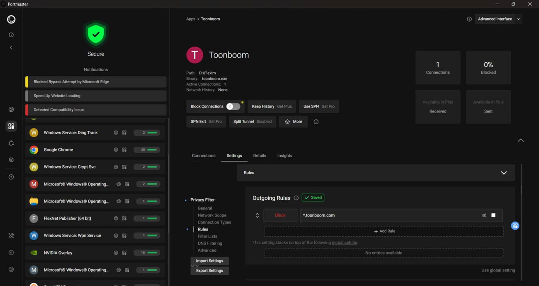Click the SPN Exit button

[x=206, y=122]
